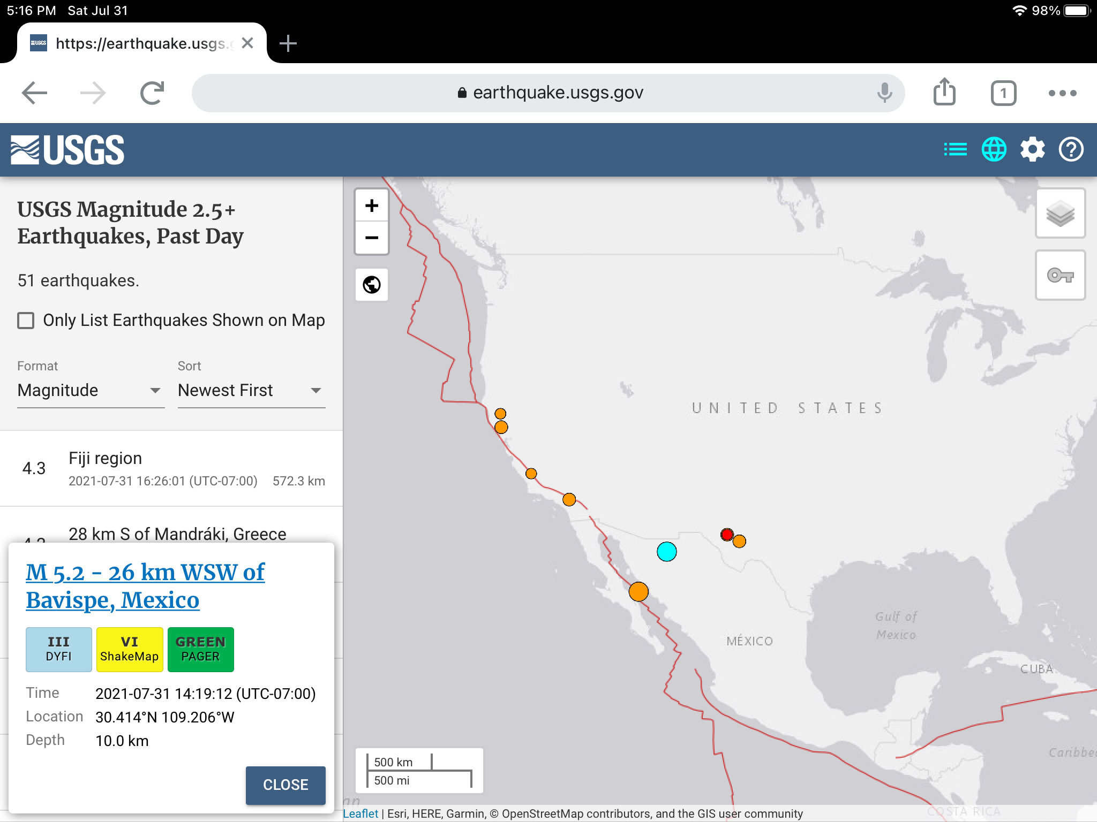Select the Fiji region 4.3 earthquake row
This screenshot has width=1097, height=822.
[171, 468]
